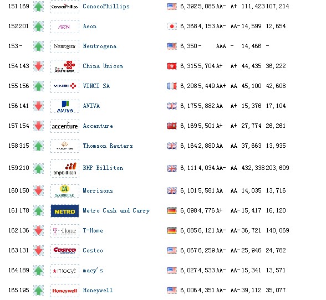
Task: Click Thomson Reuters' green up arrow
Action: [38, 146]
